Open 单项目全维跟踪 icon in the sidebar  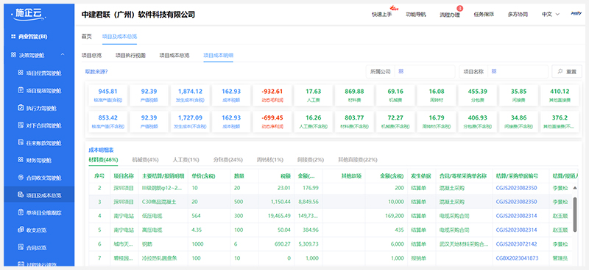coord(21,213)
